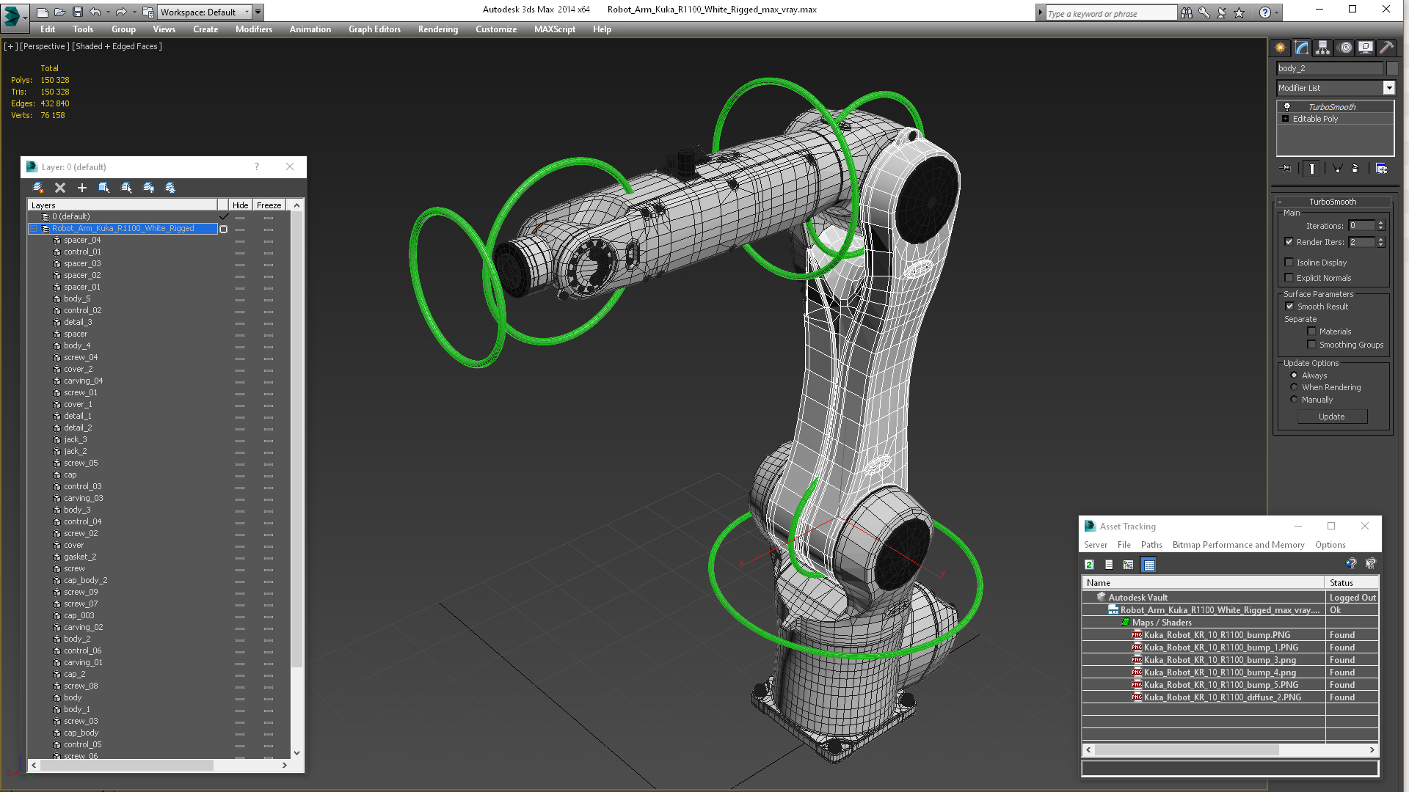Collapse the Robot_Arm_Kuka_R1100_White_Rigged layer
This screenshot has width=1409, height=792.
(33, 229)
